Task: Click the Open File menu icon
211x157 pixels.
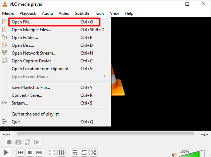Action: [4, 22]
